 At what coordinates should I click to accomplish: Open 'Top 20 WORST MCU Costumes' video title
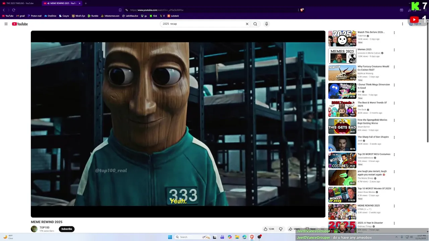pos(374,154)
